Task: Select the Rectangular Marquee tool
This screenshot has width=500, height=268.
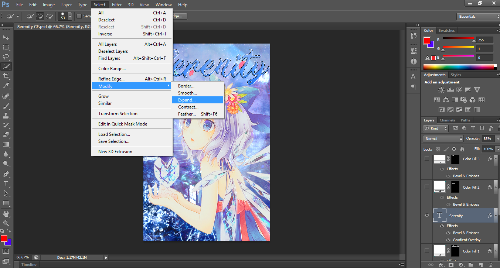Action: point(6,47)
